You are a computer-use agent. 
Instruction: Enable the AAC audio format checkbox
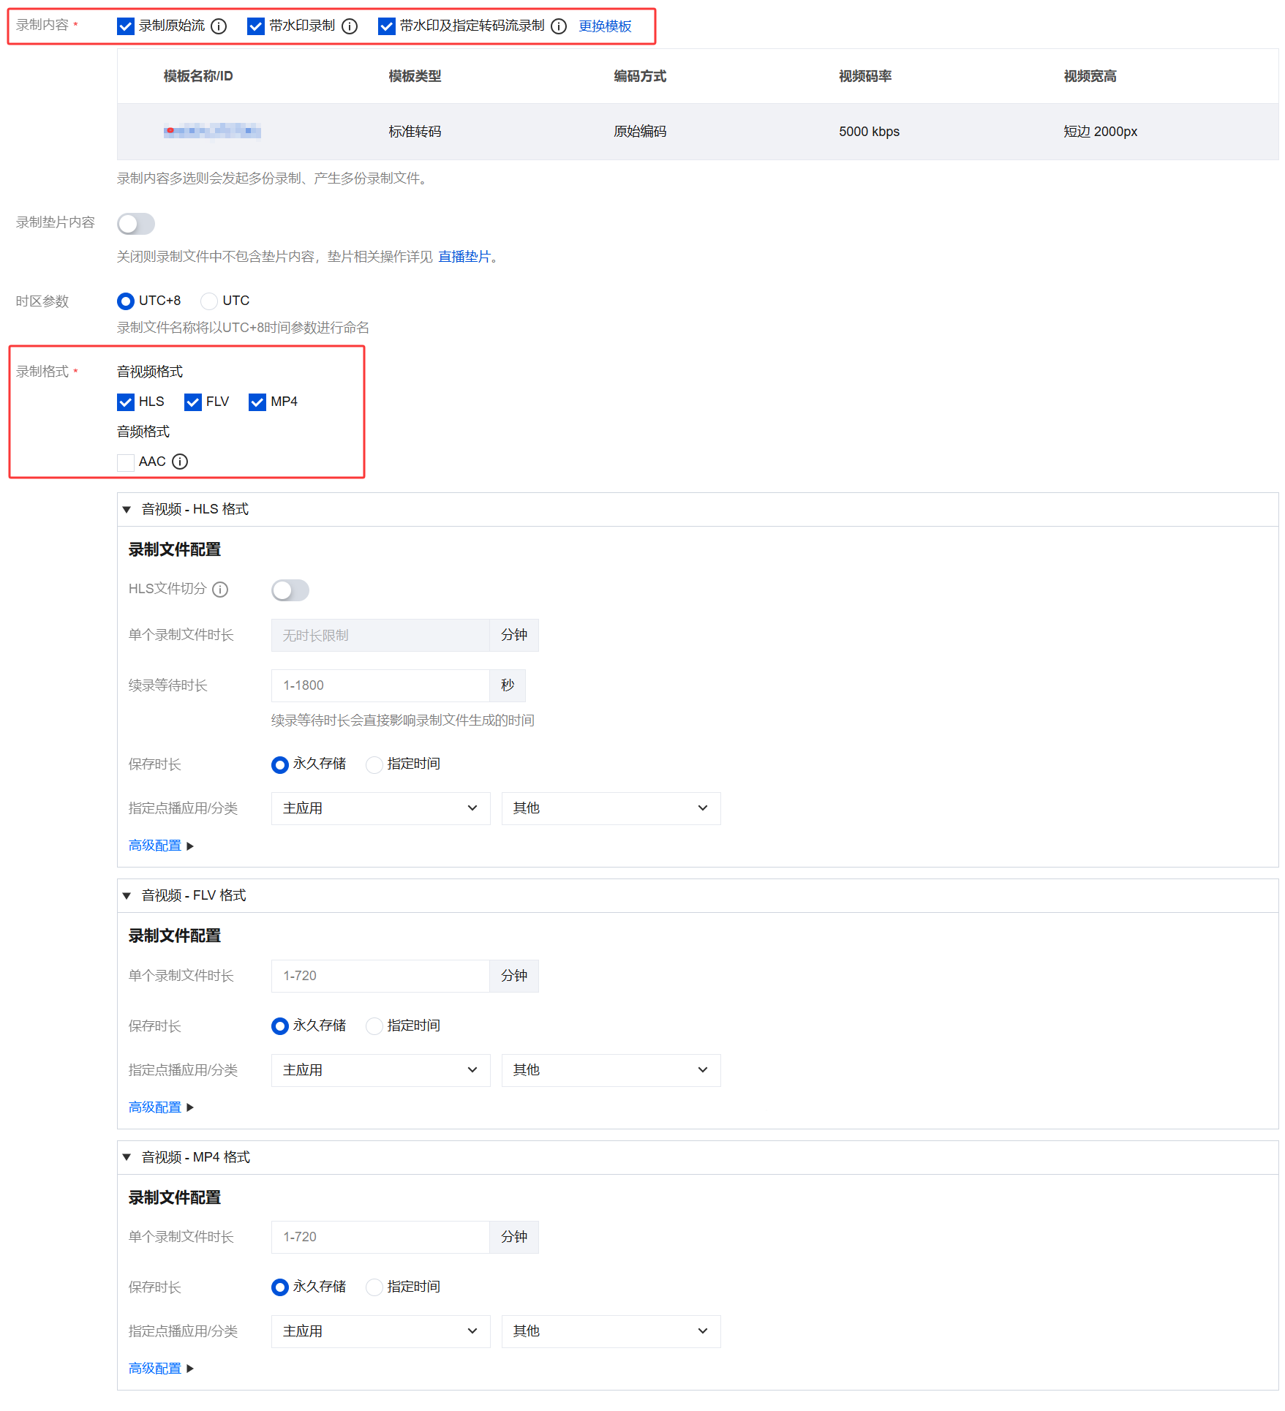click(126, 462)
